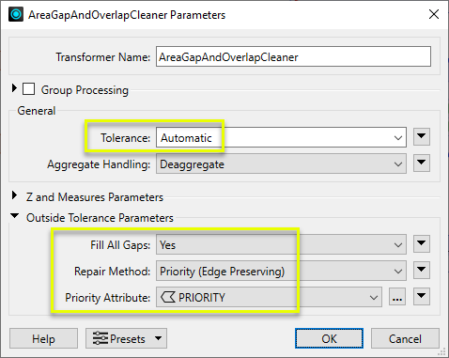This screenshot has width=449, height=358.
Task: Open the Fill All Gaps options arrow menu
Action: [x=422, y=243]
